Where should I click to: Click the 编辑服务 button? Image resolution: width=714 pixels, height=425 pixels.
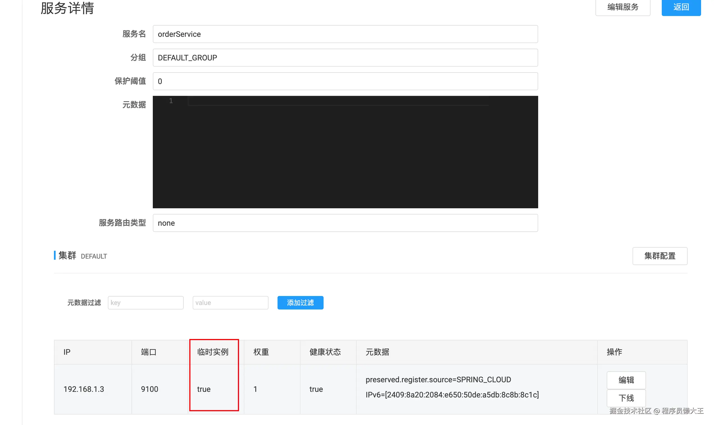coord(622,7)
